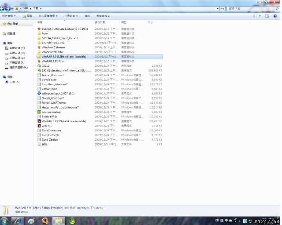
Task: Change view with the view icon button
Action: click(x=255, y=16)
